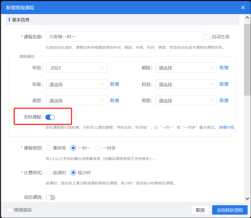The image size is (251, 218).
Task: Open the 类型 dropdown
Action: click(x=76, y=100)
